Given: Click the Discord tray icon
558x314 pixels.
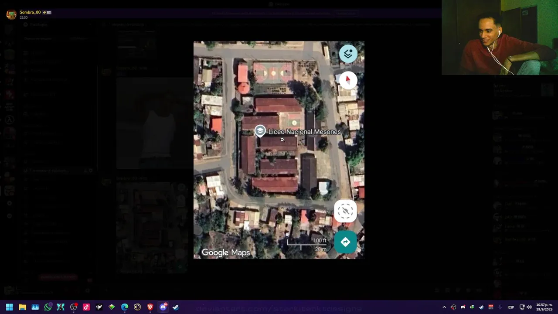Looking at the screenshot, I should point(463,307).
